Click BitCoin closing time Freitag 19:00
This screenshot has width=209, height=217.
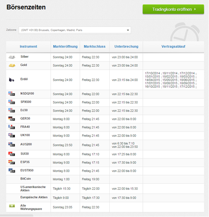91,179
